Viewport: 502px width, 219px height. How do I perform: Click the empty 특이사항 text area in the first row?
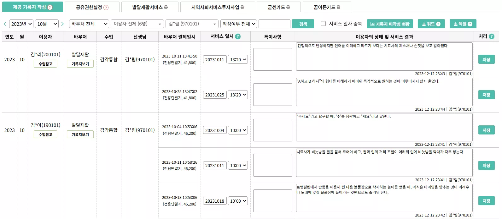pyautogui.click(x=272, y=59)
